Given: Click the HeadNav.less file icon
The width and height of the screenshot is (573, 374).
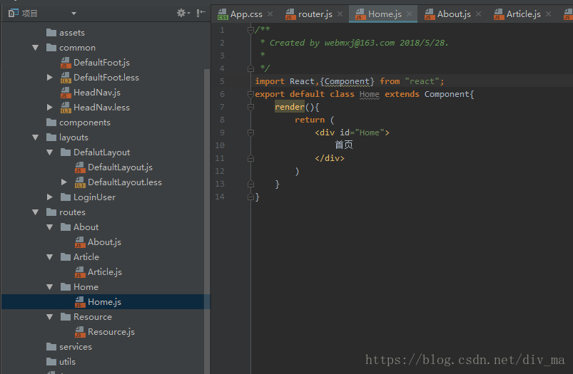Looking at the screenshot, I should 66,108.
